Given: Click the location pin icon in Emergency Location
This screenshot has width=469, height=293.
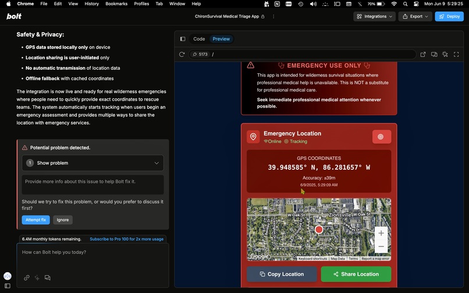Looking at the screenshot, I should [253, 137].
